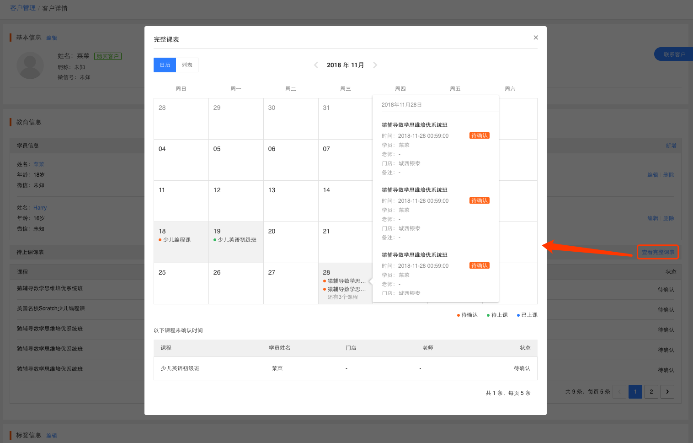
Task: Switch to 列表 view tab
Action: coord(187,65)
